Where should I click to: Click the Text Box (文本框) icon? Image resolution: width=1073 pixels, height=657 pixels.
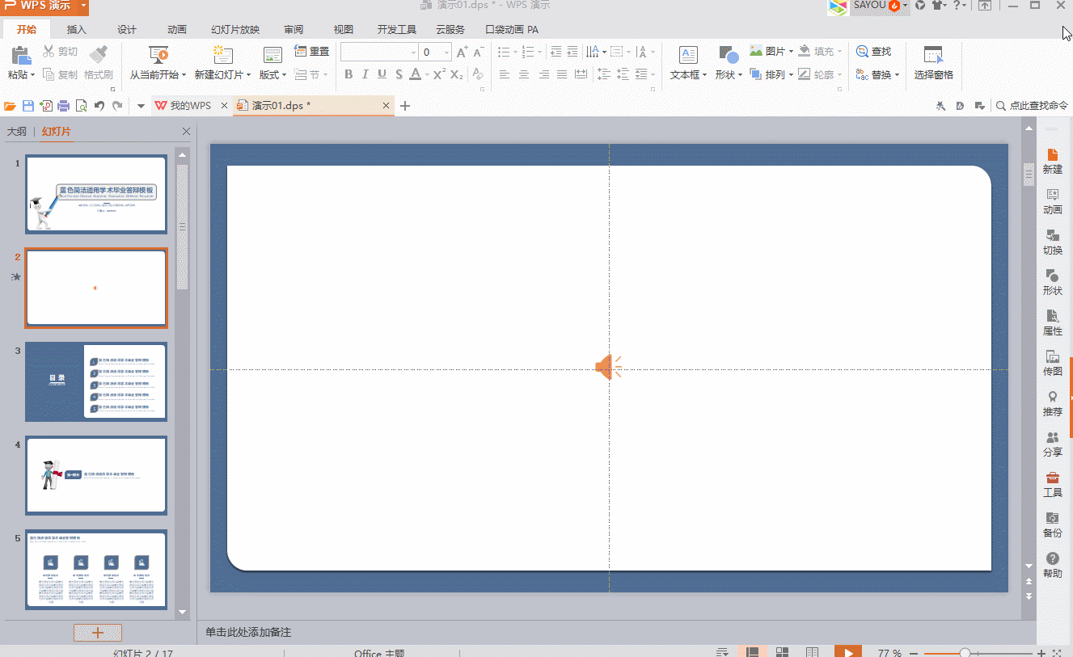(688, 55)
